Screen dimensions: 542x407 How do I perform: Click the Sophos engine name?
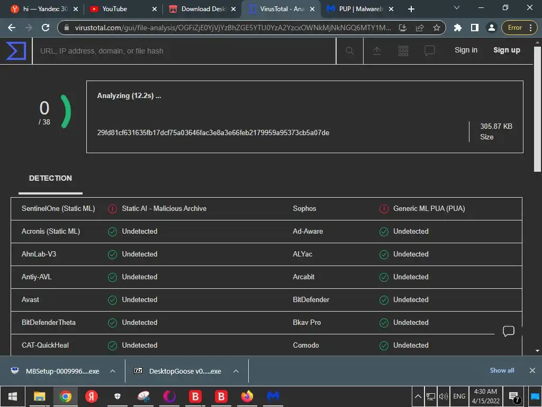(x=304, y=209)
